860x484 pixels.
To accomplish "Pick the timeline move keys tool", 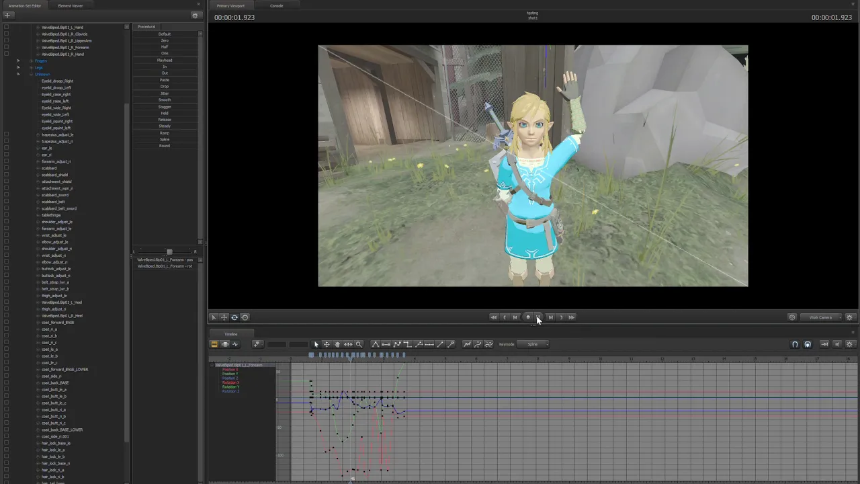I will point(327,344).
